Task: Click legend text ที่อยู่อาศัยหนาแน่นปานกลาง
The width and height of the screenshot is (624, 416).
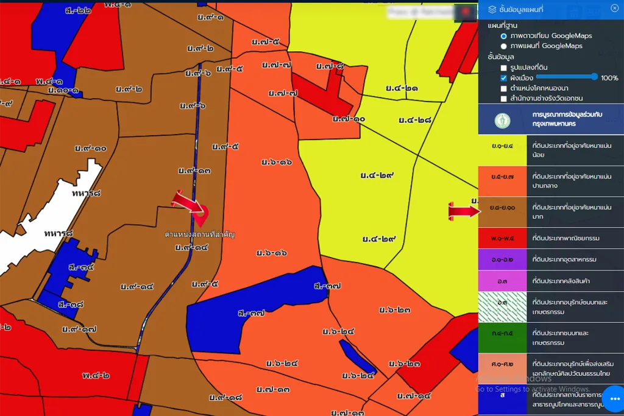Action: click(x=572, y=181)
